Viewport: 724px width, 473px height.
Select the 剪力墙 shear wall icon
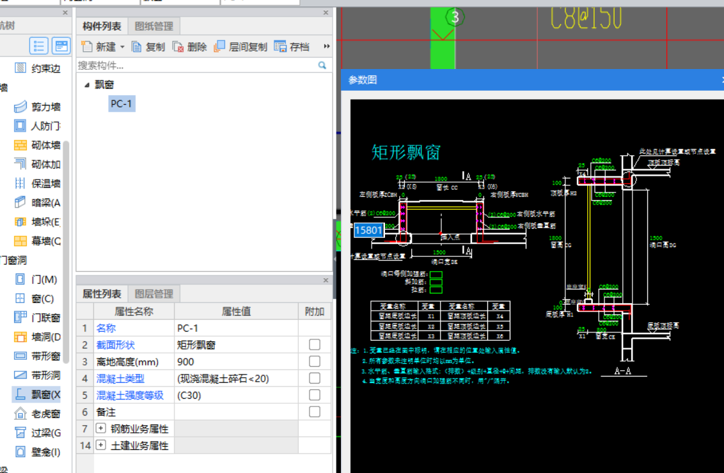click(x=20, y=107)
